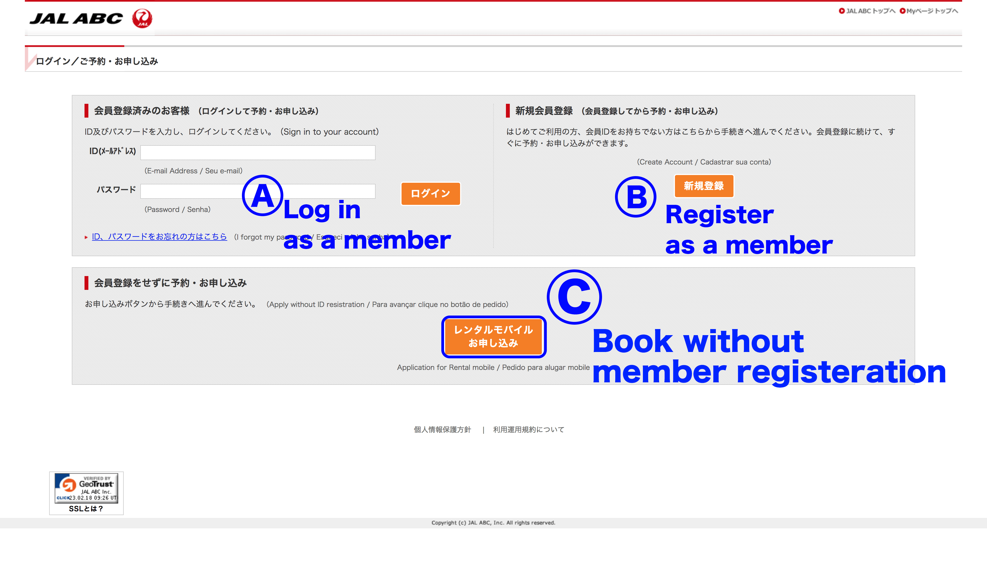Click the JAL ABC wordmark logo
The image size is (987, 572).
tap(76, 18)
